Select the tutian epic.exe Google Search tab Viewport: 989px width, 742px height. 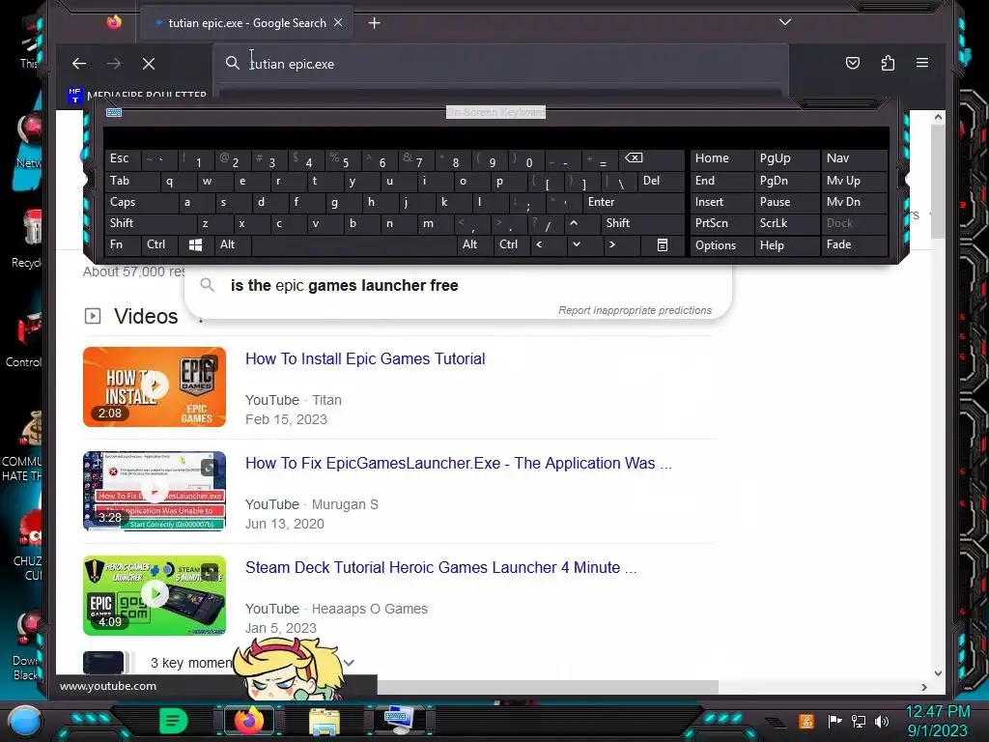tap(246, 23)
